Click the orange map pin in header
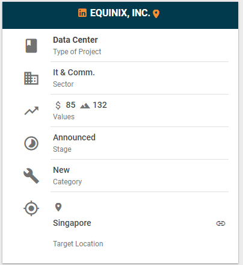This screenshot has height=265, width=243. (156, 14)
